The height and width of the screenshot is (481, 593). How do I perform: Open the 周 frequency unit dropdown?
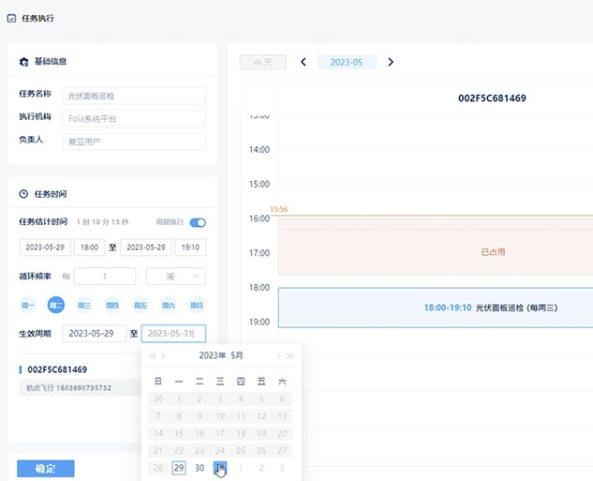(176, 277)
